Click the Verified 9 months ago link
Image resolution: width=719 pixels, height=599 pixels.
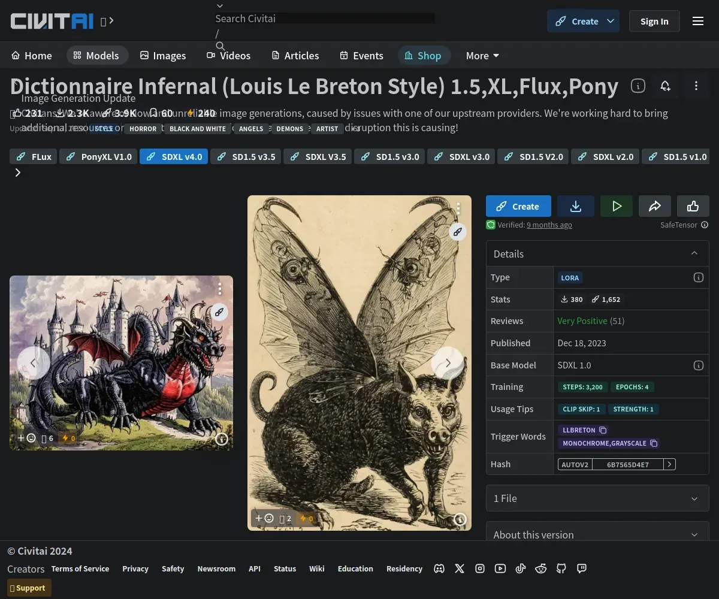tap(549, 225)
